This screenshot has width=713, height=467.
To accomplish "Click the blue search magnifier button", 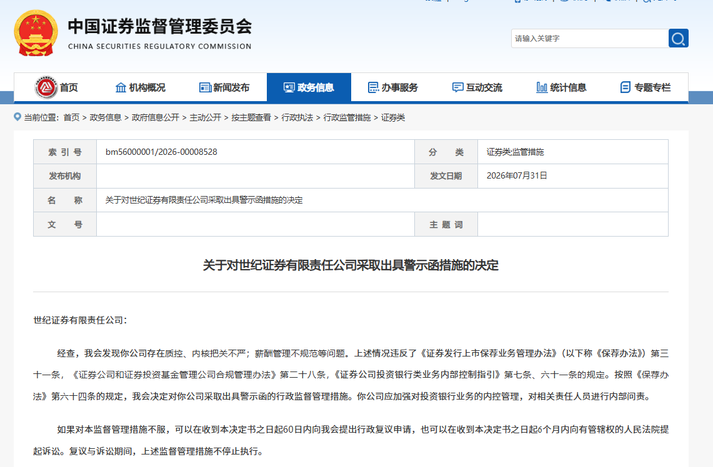I will (x=678, y=38).
